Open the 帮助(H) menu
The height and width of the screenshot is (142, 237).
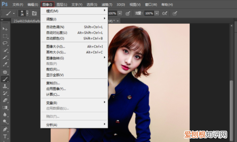(x=167, y=4)
